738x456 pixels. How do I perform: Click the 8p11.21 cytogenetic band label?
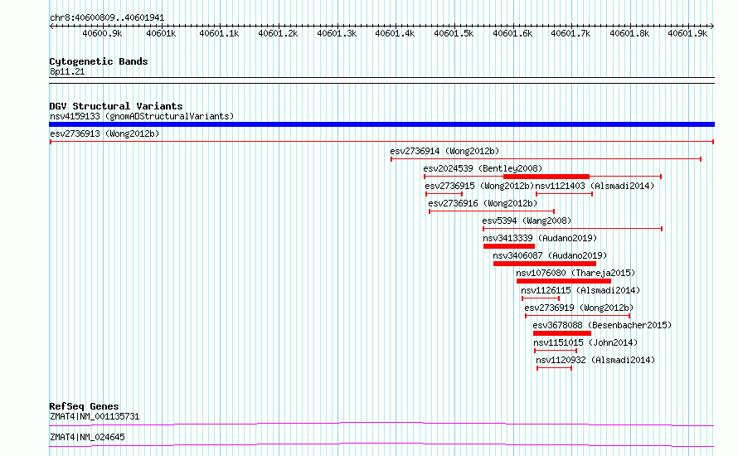67,71
